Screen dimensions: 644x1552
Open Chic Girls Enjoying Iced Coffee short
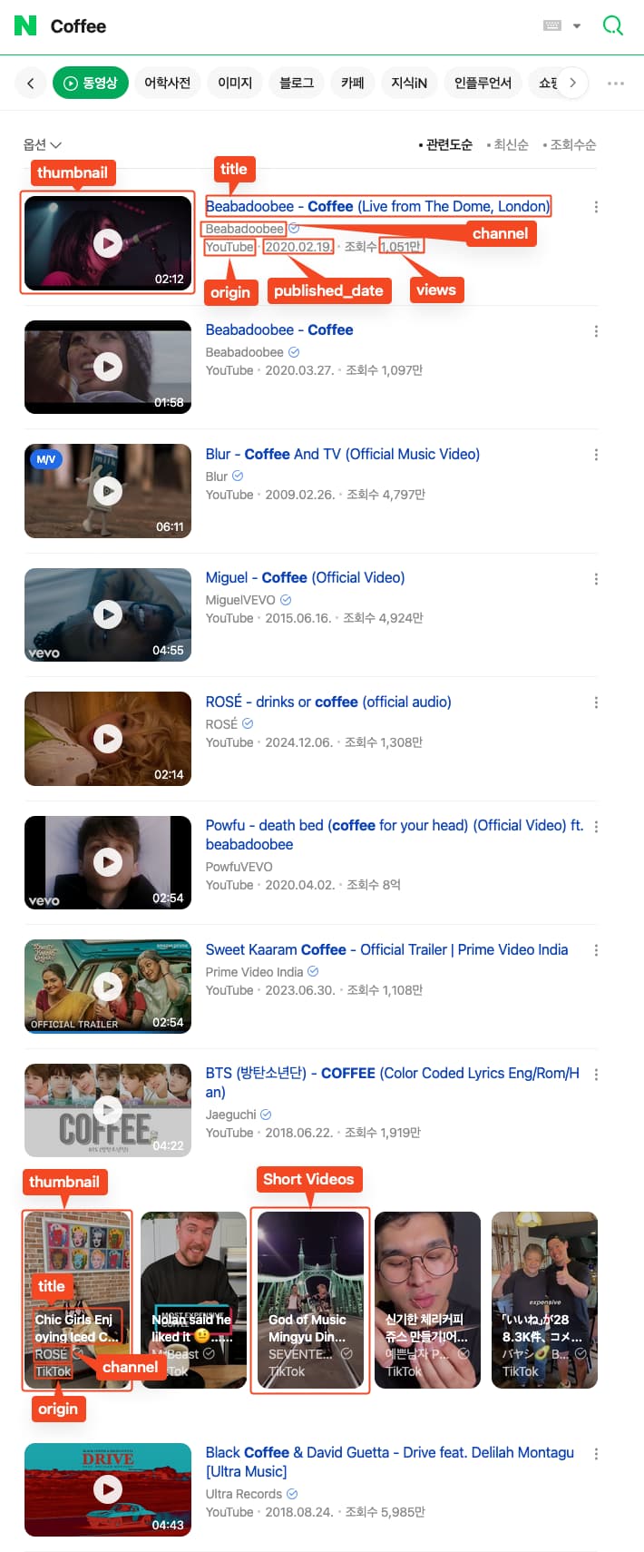click(77, 1300)
